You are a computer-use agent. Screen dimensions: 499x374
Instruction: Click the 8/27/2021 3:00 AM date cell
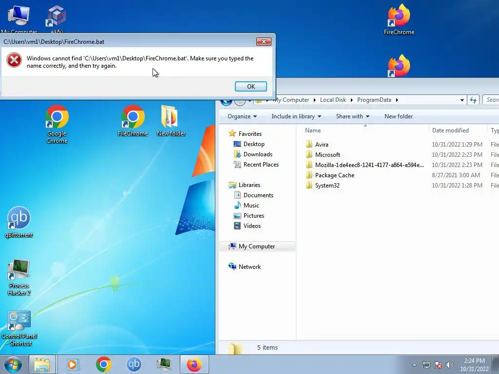click(x=456, y=175)
